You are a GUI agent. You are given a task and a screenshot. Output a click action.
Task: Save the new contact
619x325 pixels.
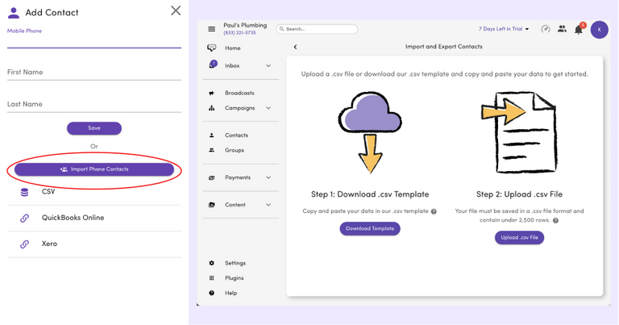click(x=94, y=128)
